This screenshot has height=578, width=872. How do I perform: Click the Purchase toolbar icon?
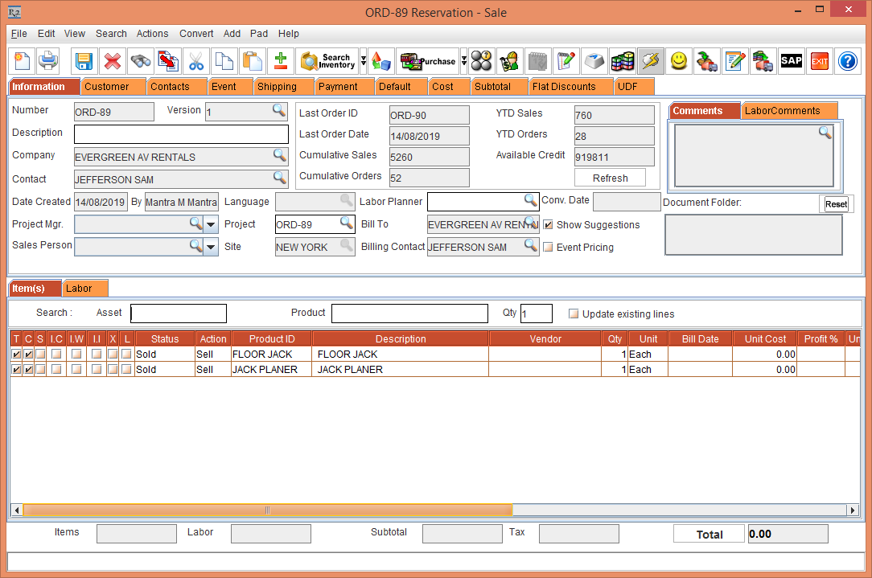pyautogui.click(x=428, y=61)
